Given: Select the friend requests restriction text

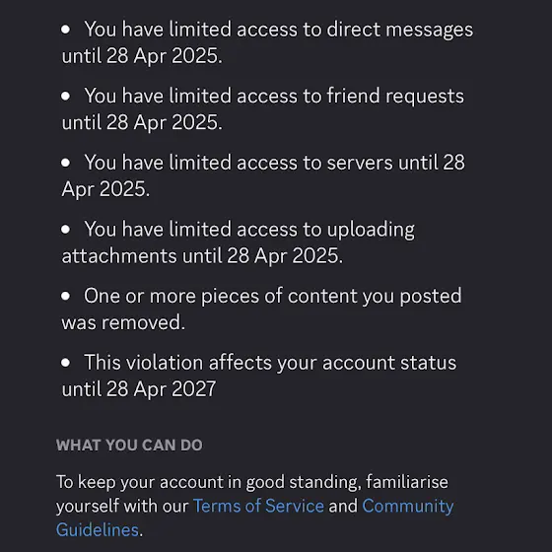Looking at the screenshot, I should [263, 108].
